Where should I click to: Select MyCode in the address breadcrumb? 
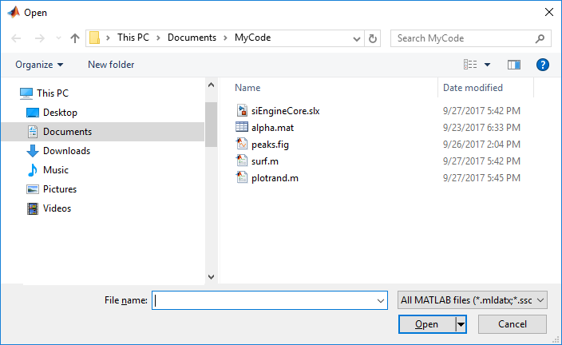(x=253, y=38)
